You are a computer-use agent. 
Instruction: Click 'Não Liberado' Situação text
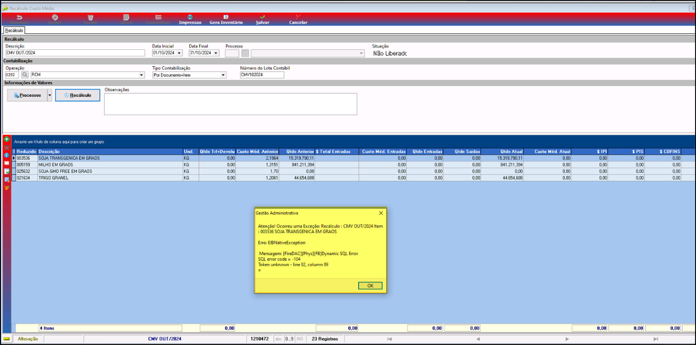pyautogui.click(x=390, y=54)
